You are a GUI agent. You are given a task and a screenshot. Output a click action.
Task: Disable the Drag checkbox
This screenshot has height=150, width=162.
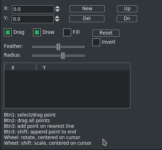8,32
